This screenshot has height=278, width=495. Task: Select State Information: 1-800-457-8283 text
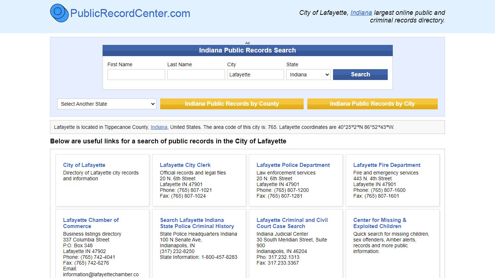[199, 257]
